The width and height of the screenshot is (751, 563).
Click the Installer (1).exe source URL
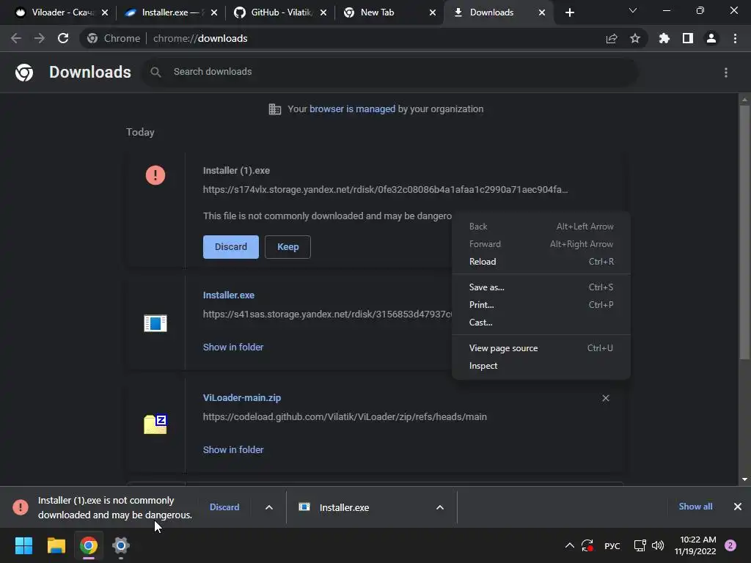385,190
